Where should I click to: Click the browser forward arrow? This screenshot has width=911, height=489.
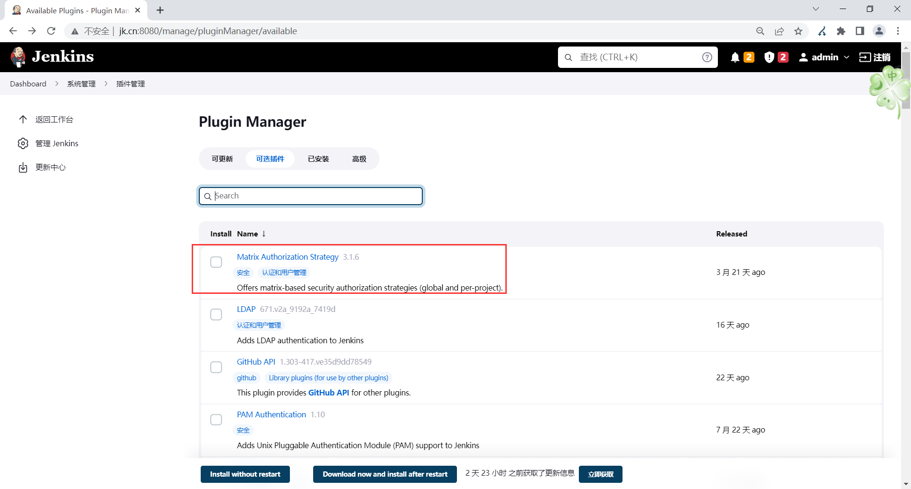(x=32, y=31)
